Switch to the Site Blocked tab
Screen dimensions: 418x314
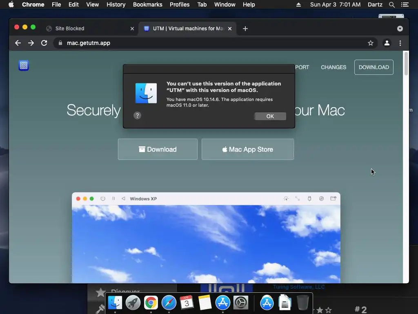[x=90, y=29]
